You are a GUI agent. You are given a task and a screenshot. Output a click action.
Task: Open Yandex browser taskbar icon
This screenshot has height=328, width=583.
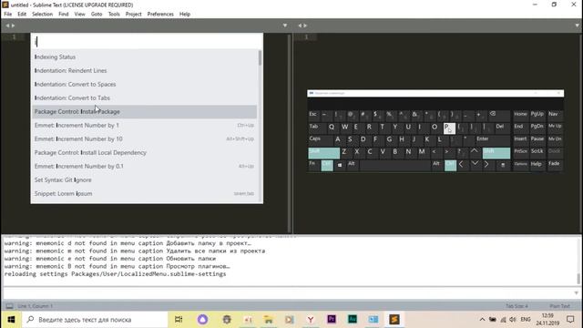click(311, 320)
